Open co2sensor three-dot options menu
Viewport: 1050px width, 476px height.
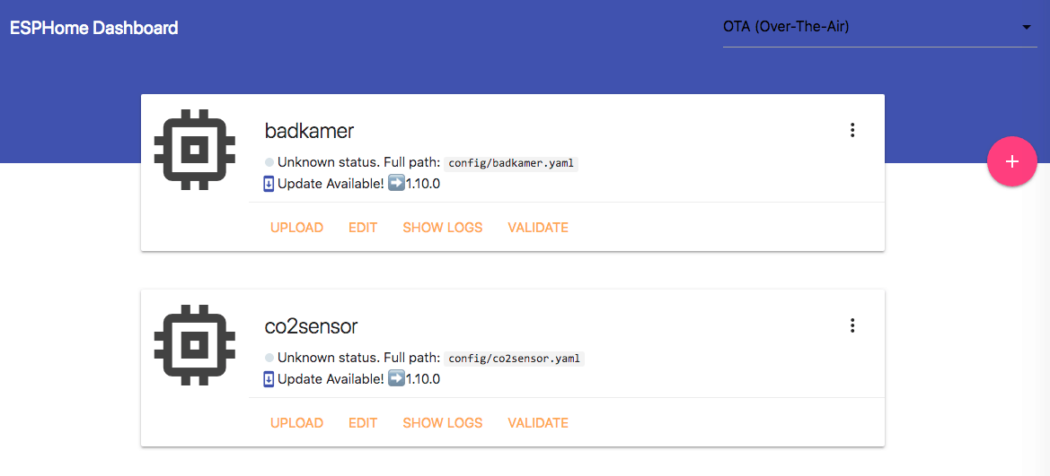pos(852,326)
